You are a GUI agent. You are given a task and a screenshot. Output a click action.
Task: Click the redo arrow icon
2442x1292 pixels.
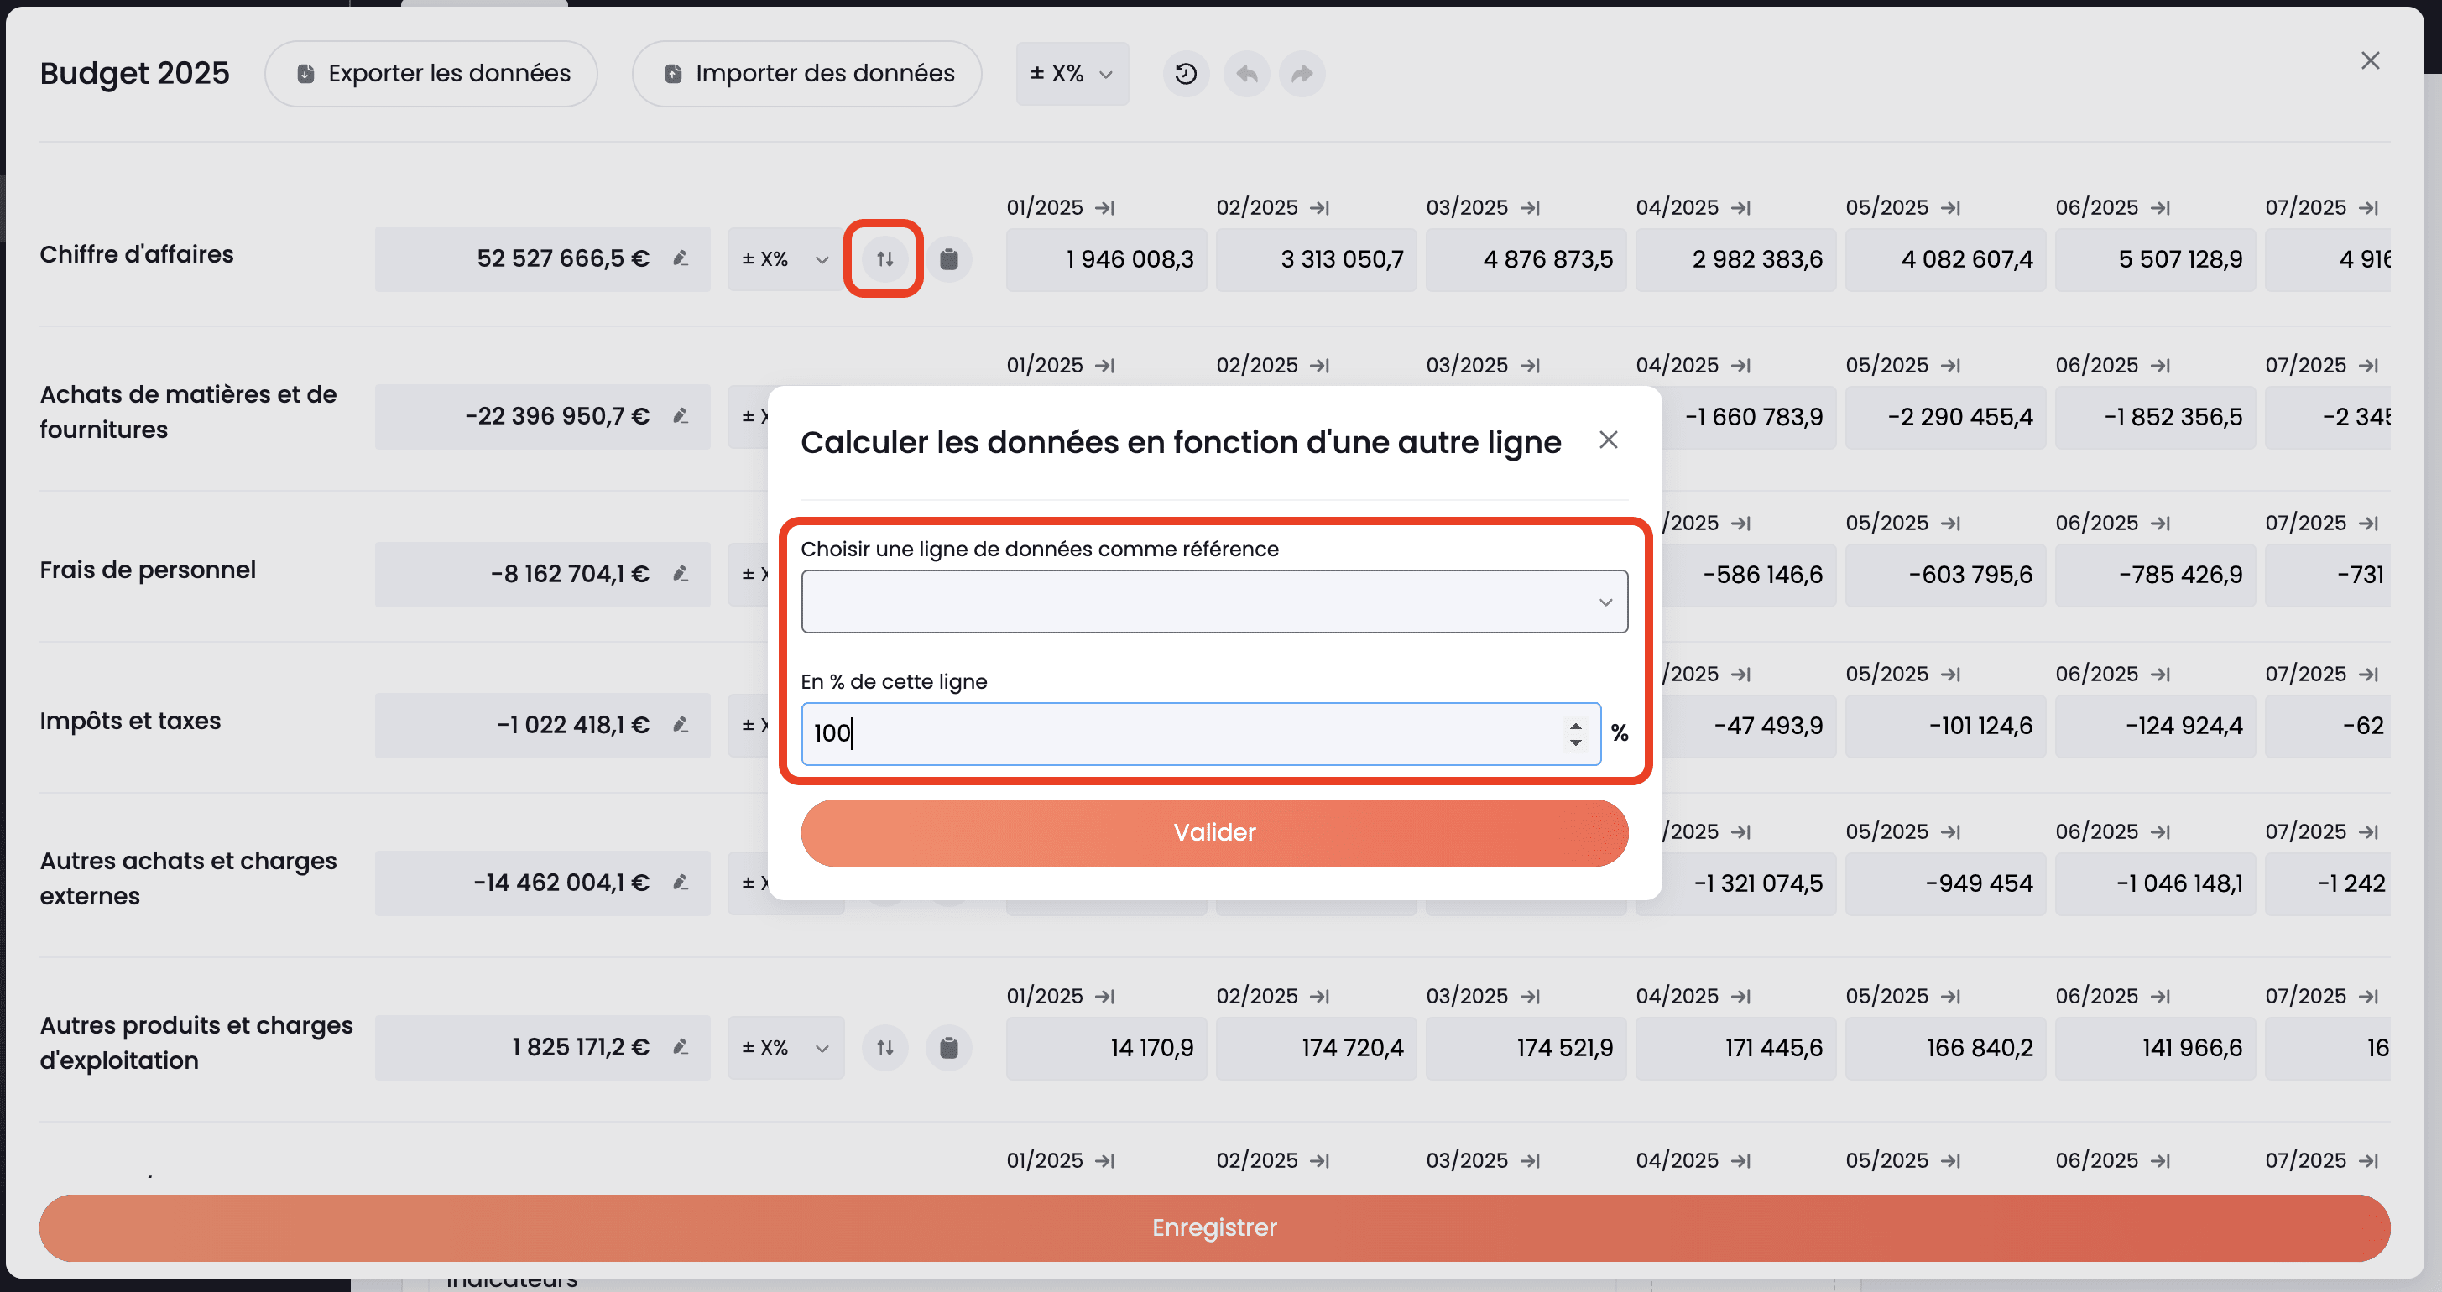tap(1302, 74)
